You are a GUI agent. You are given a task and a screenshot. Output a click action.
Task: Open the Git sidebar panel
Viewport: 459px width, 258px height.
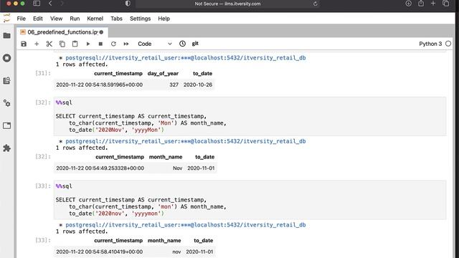tap(6, 80)
